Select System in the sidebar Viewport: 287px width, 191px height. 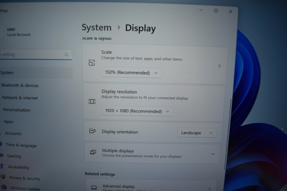point(36,73)
